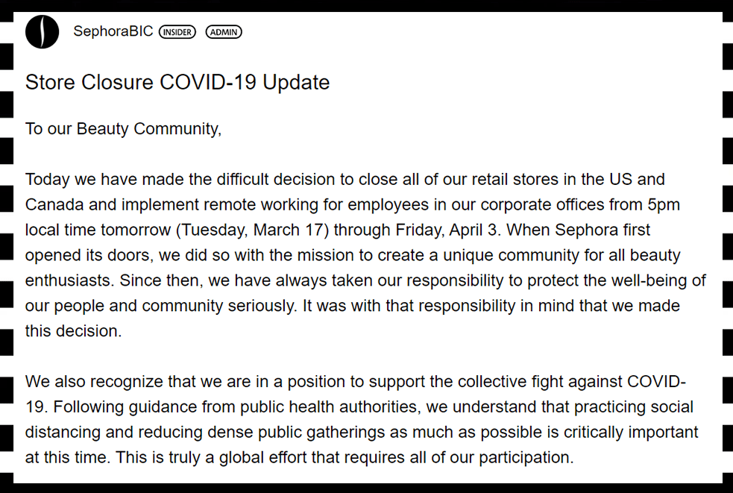Click the ADMIN badge beside the username
The height and width of the screenshot is (493, 733).
tap(224, 32)
